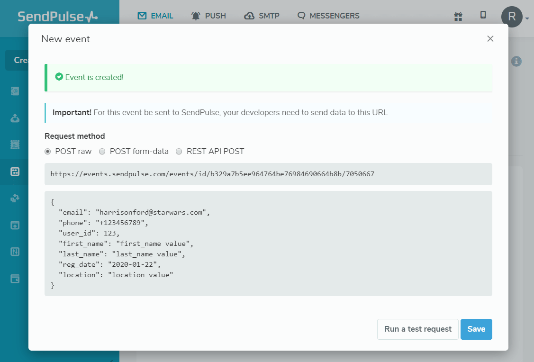Image resolution: width=534 pixels, height=362 pixels.
Task: Go to the SMTP section
Action: pyautogui.click(x=262, y=16)
